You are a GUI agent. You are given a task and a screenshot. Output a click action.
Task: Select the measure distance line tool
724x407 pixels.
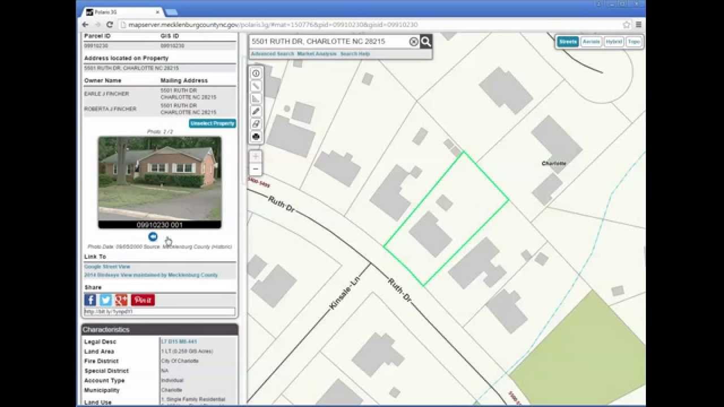256,86
